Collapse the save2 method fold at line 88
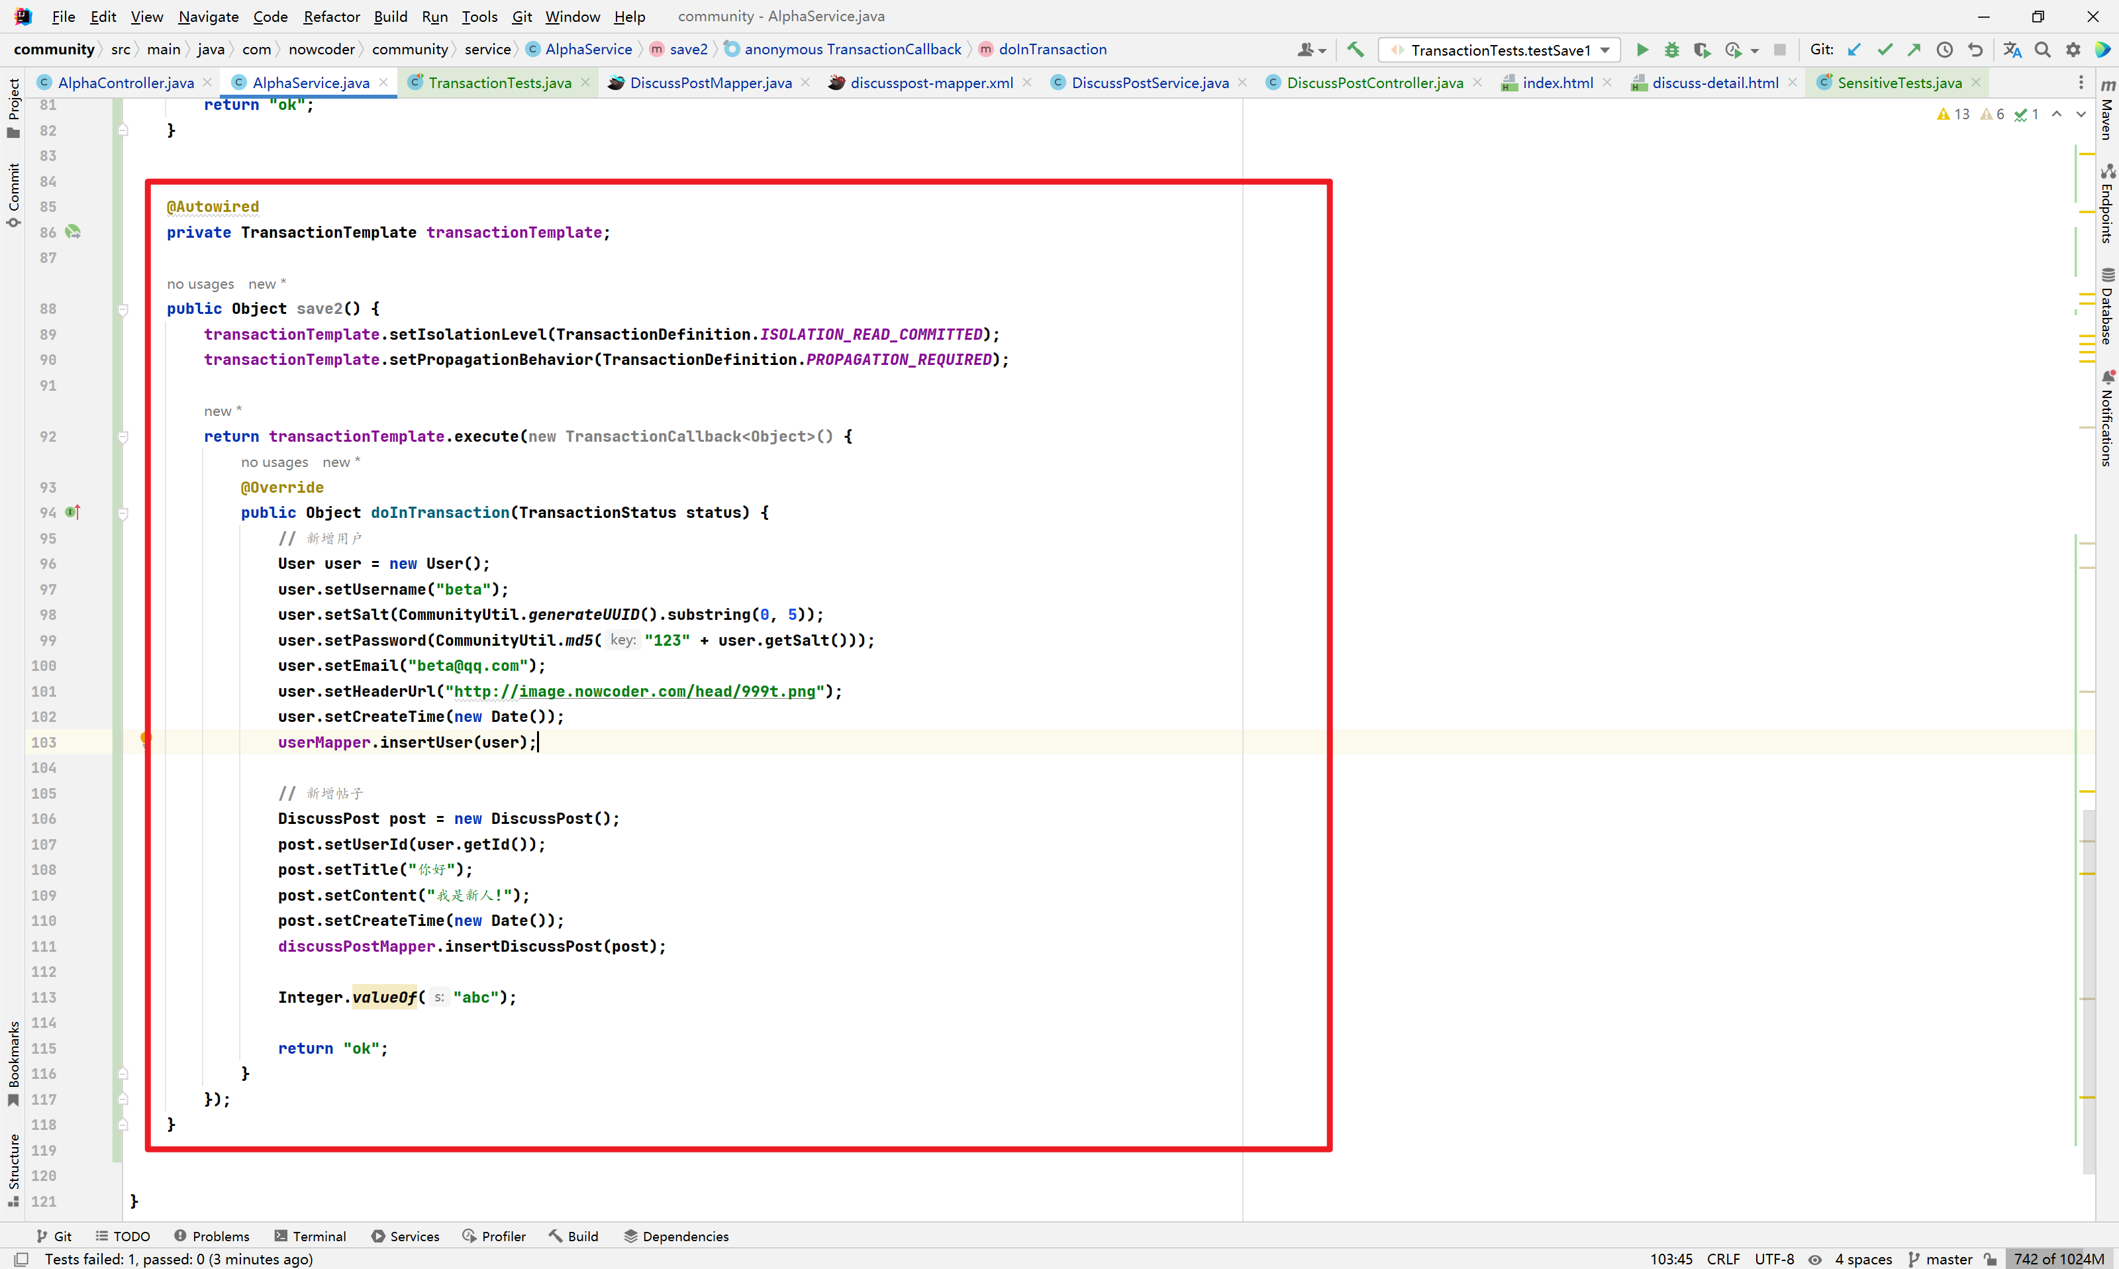This screenshot has width=2119, height=1269. pyautogui.click(x=123, y=309)
